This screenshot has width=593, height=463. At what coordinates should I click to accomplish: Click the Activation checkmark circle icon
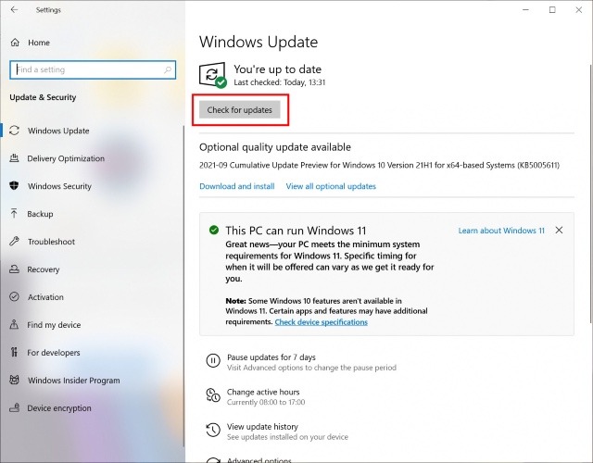tap(14, 296)
